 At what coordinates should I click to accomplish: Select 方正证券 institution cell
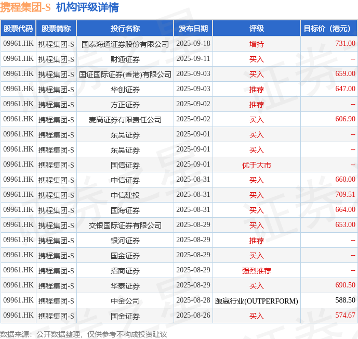125,105
